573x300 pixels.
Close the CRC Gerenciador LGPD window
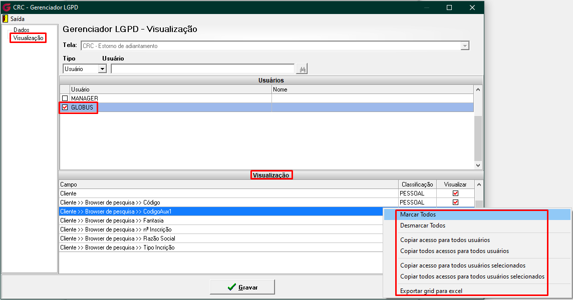coord(472,7)
